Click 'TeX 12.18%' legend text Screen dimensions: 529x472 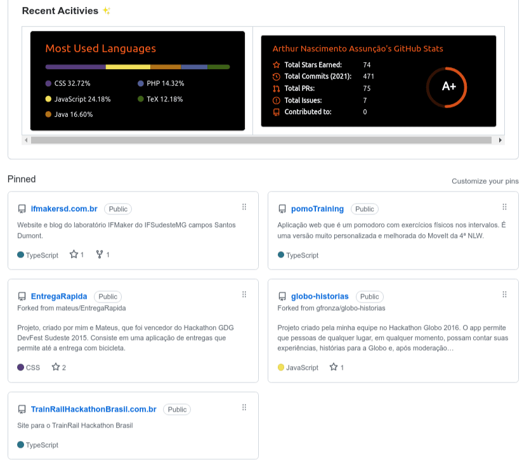pos(165,99)
